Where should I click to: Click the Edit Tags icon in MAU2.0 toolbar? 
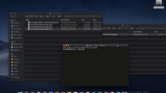[132, 28]
